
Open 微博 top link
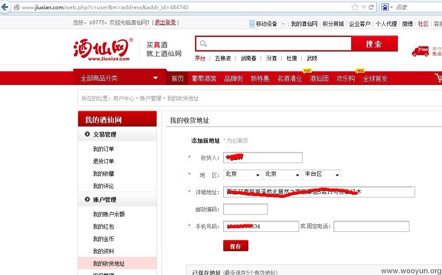pyautogui.click(x=407, y=24)
